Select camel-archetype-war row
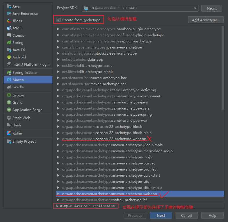 (140, 121)
